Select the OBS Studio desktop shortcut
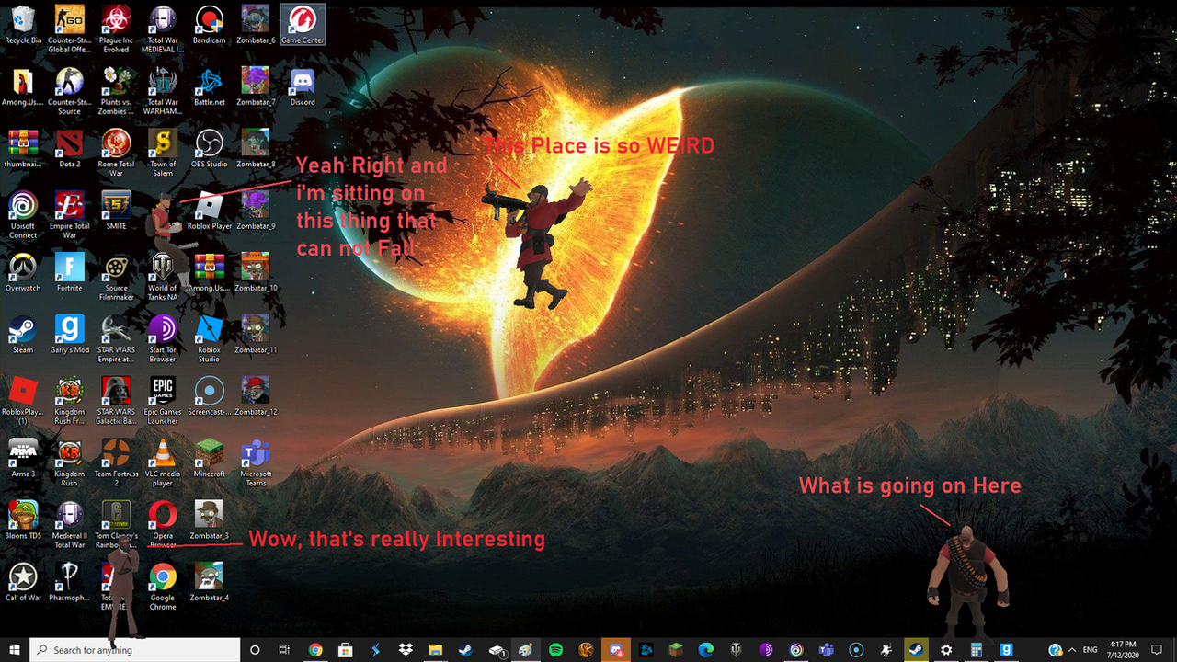Viewport: 1177px width, 662px height. [210, 149]
